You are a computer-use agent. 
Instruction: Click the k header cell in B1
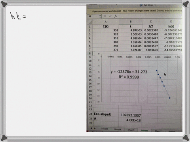131,26
